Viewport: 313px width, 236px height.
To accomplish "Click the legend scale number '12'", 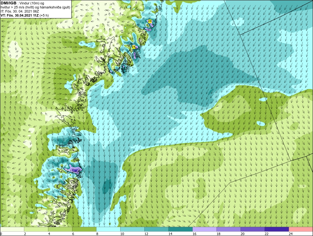I will 146,234.
